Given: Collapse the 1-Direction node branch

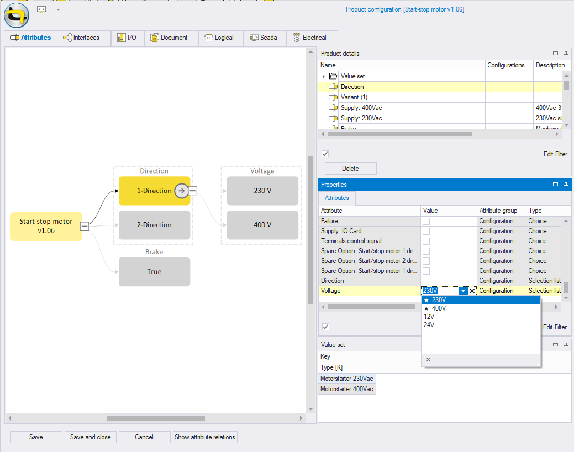Looking at the screenshot, I should point(193,191).
